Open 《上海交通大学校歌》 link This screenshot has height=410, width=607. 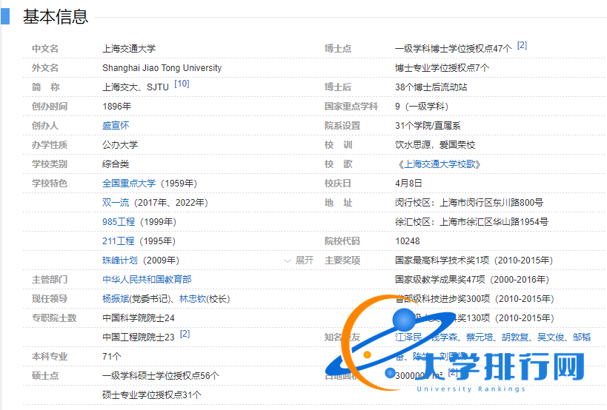pos(438,164)
